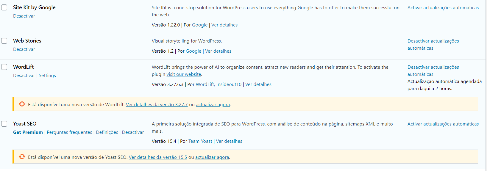The width and height of the screenshot is (487, 171).
Task: Update WordLift now via actualizar agora
Action: coord(213,105)
